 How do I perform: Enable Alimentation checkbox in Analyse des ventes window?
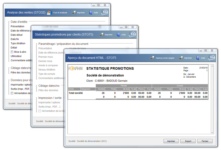(12, 93)
